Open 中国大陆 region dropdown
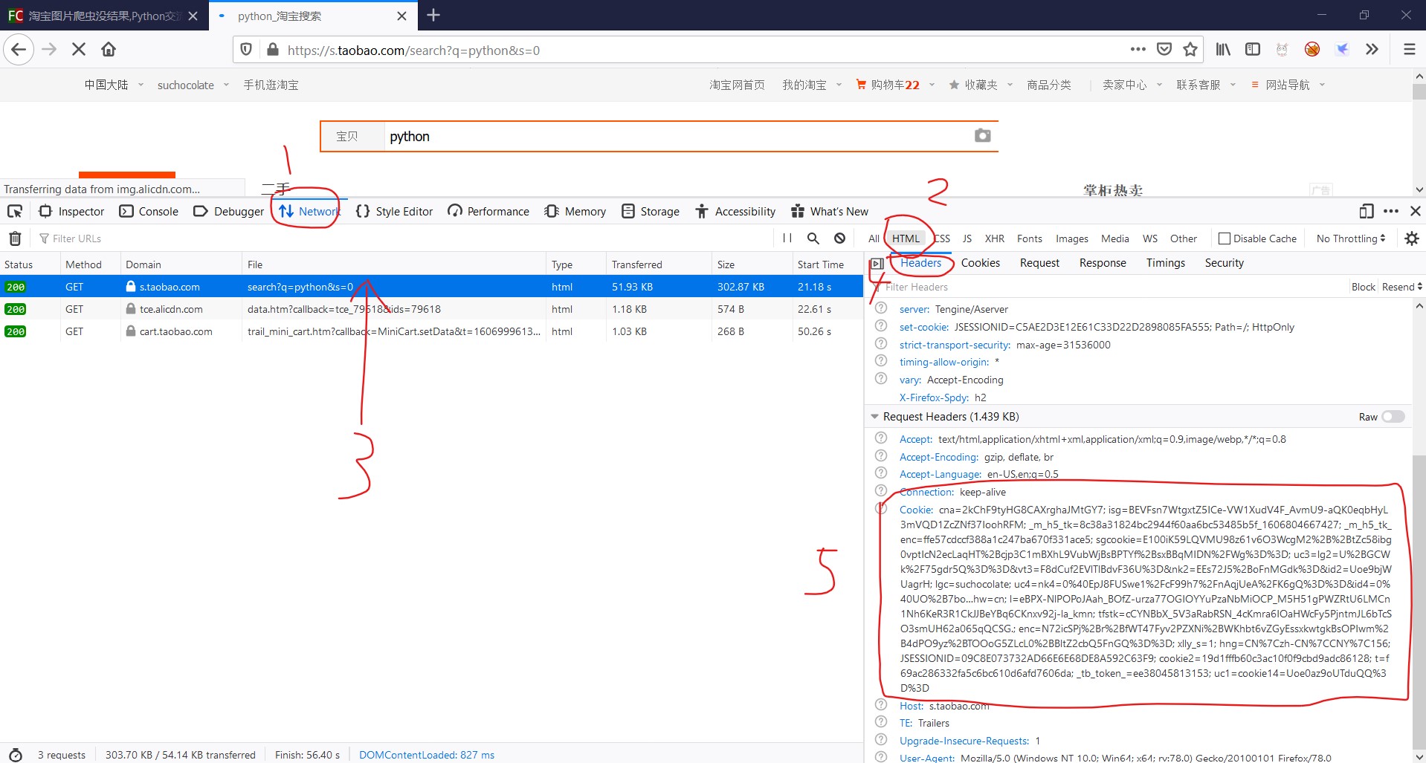Viewport: 1426px width, 763px height. [x=114, y=85]
